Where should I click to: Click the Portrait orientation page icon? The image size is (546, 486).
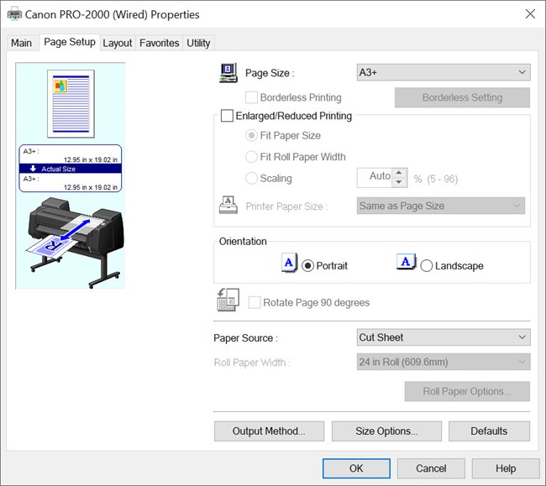(289, 263)
